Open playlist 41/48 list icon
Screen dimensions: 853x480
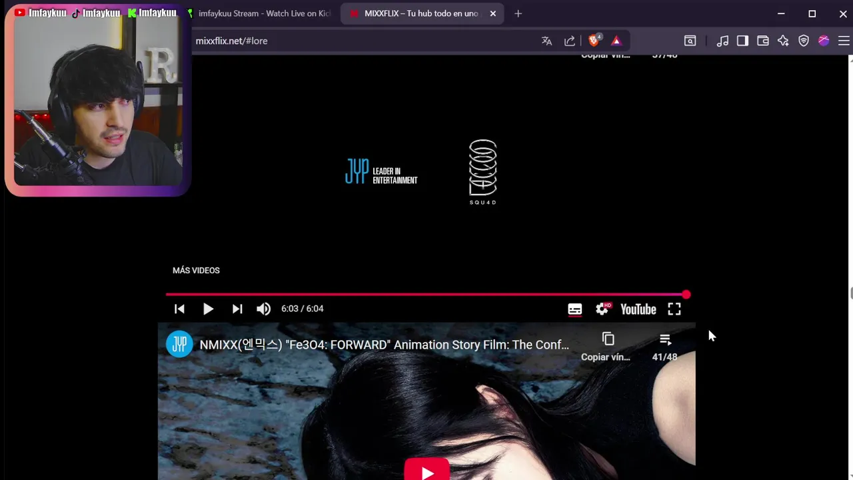[x=664, y=347]
